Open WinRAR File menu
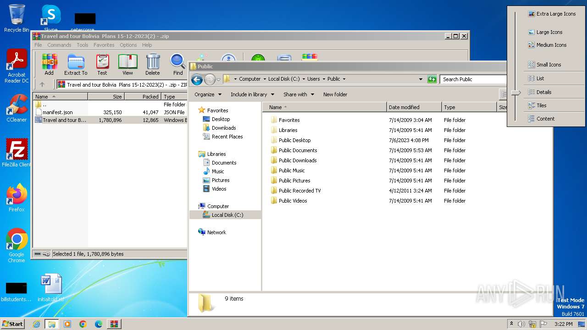The height and width of the screenshot is (330, 587). (38, 45)
